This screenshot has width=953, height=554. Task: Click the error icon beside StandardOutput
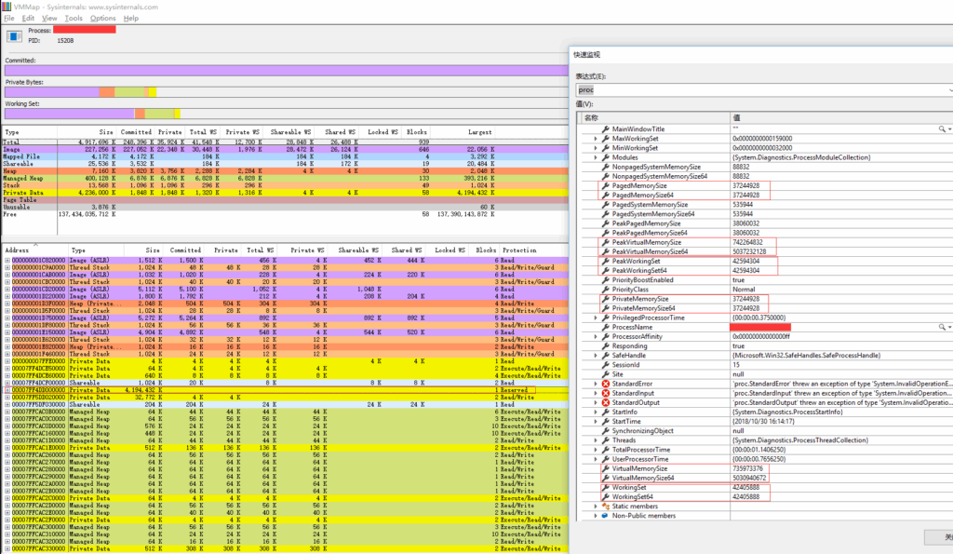point(606,402)
